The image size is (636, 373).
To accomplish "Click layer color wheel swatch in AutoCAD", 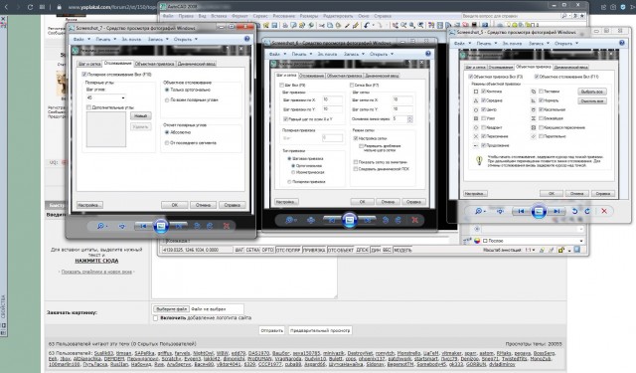I will click(x=477, y=241).
